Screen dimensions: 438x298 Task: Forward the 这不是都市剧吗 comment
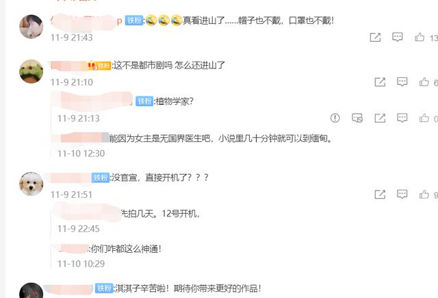pos(380,82)
